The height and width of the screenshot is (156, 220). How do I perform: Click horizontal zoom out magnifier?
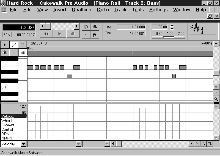coord(197,144)
